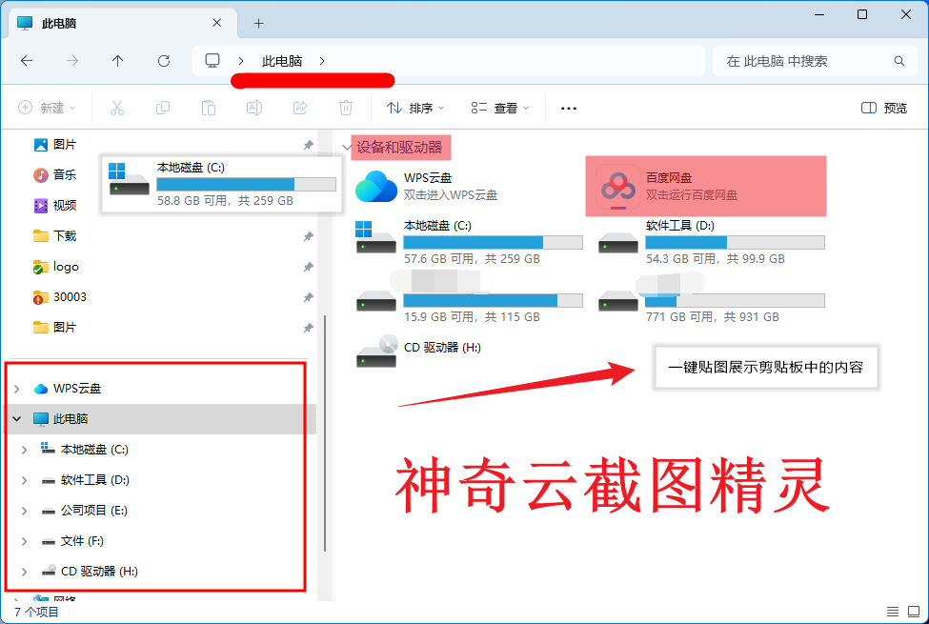Open the 查看 view dropdown
The height and width of the screenshot is (624, 929).
(500, 108)
